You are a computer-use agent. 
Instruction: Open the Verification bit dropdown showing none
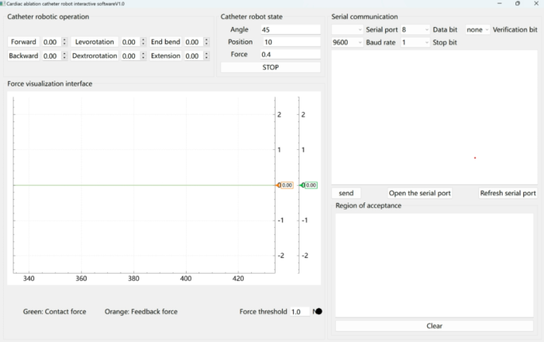(x=477, y=29)
